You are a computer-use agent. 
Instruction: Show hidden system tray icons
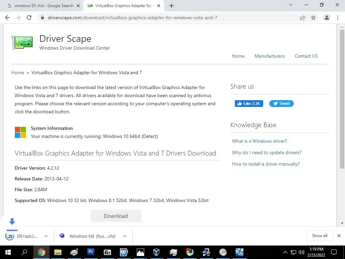pos(285,252)
